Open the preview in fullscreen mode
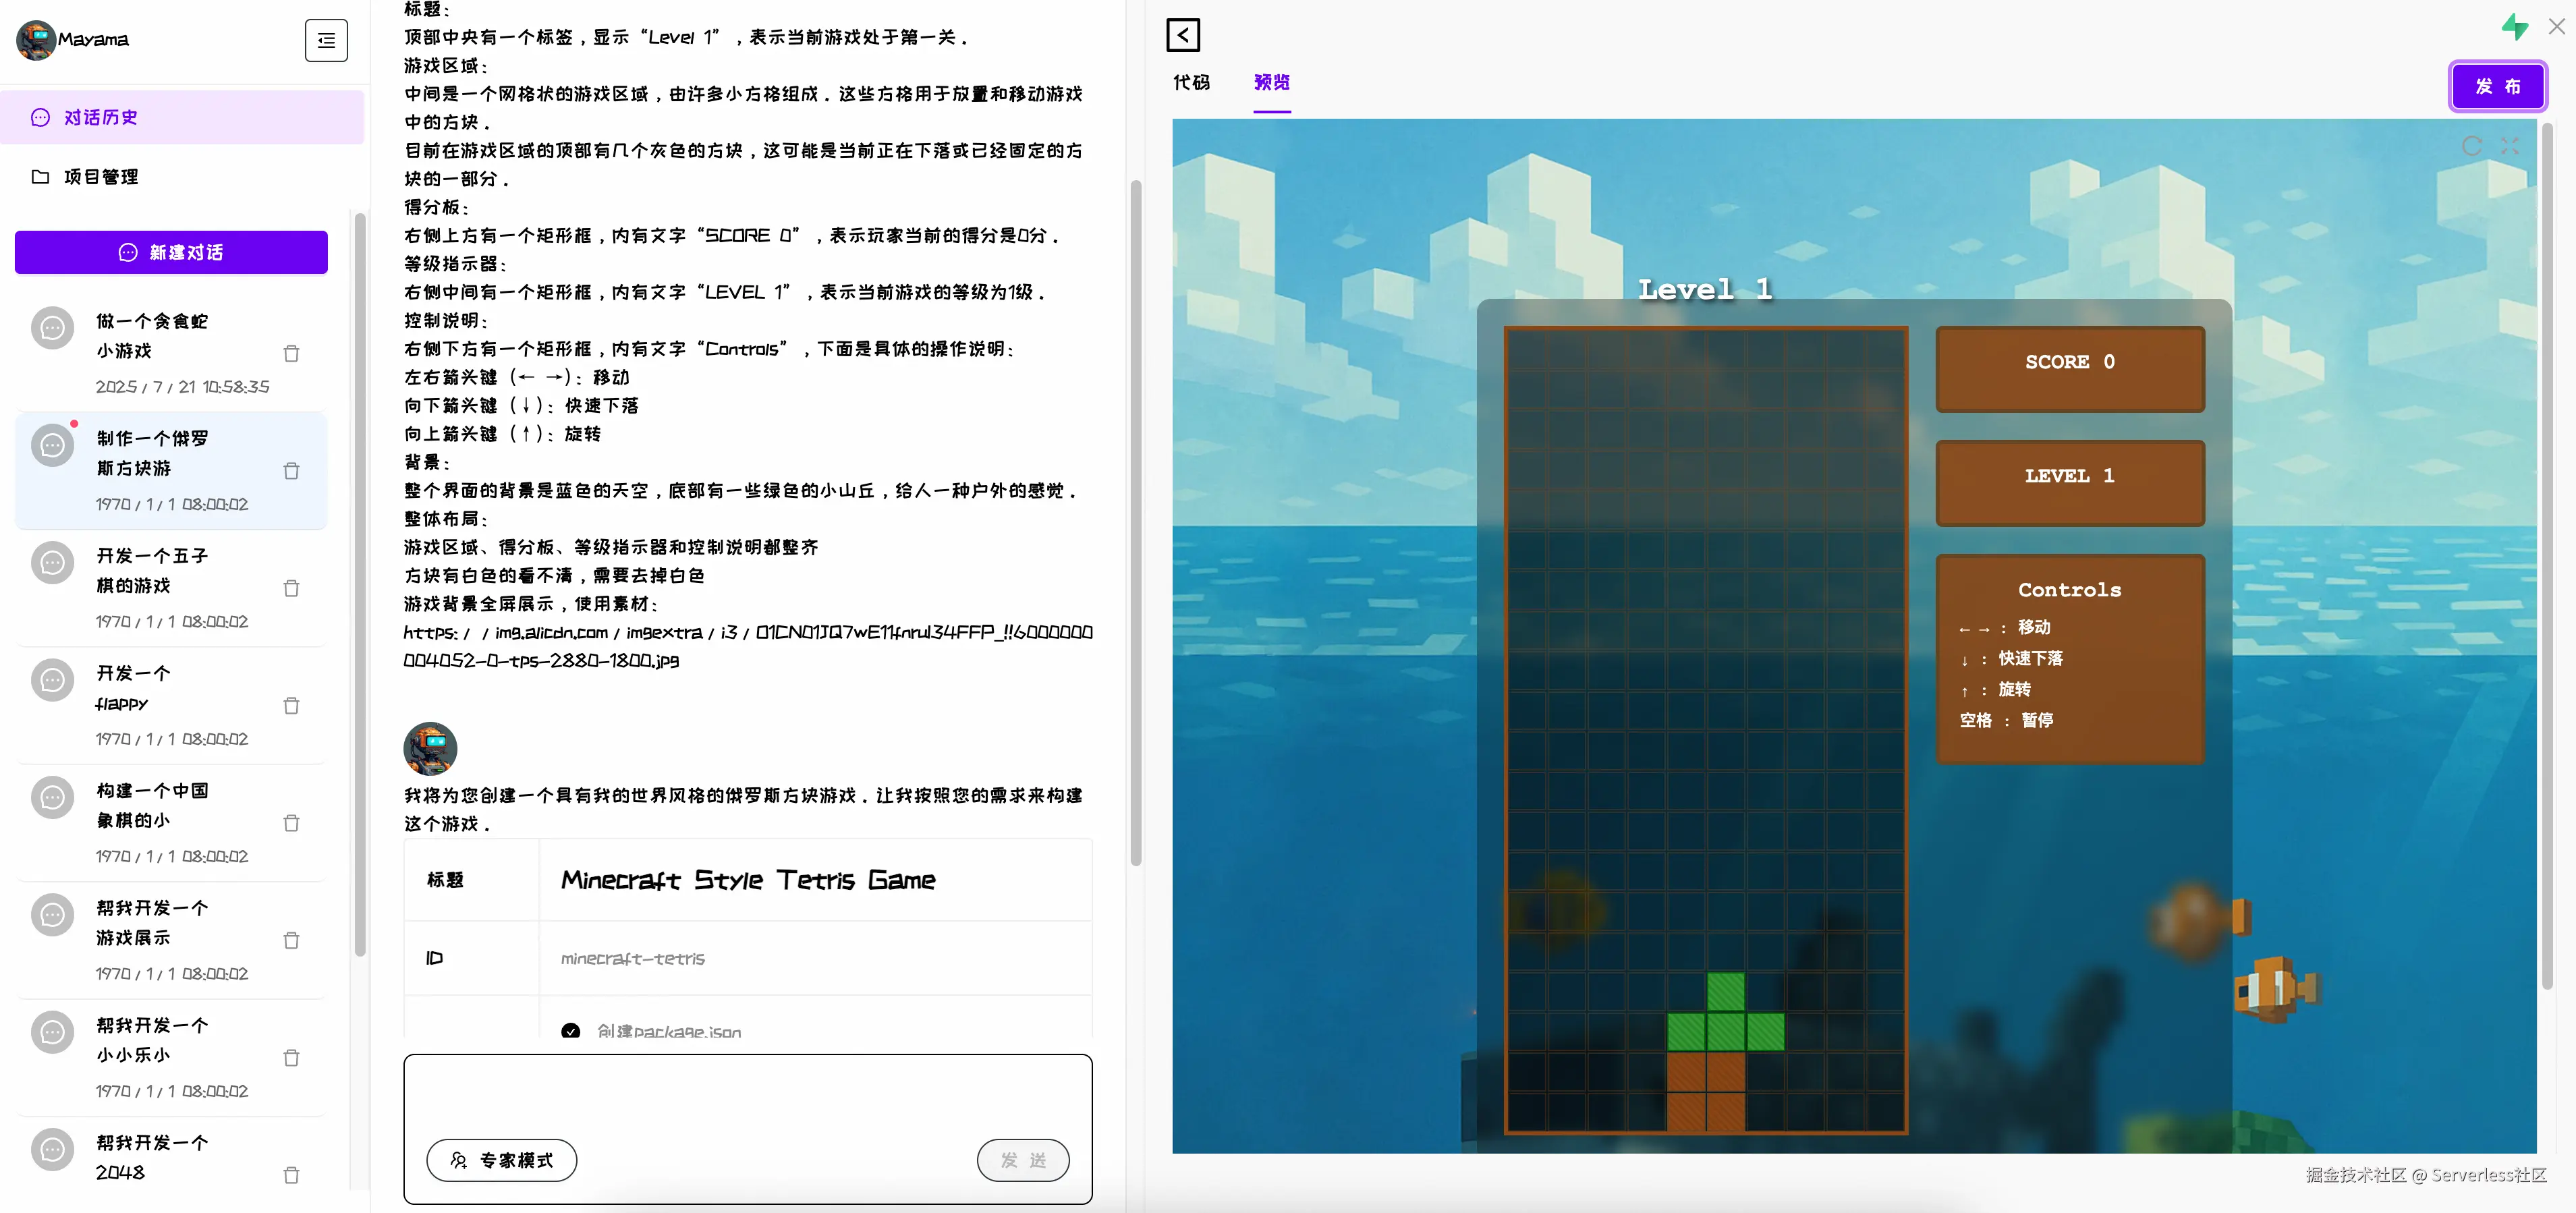This screenshot has width=2576, height=1213. (x=2509, y=146)
